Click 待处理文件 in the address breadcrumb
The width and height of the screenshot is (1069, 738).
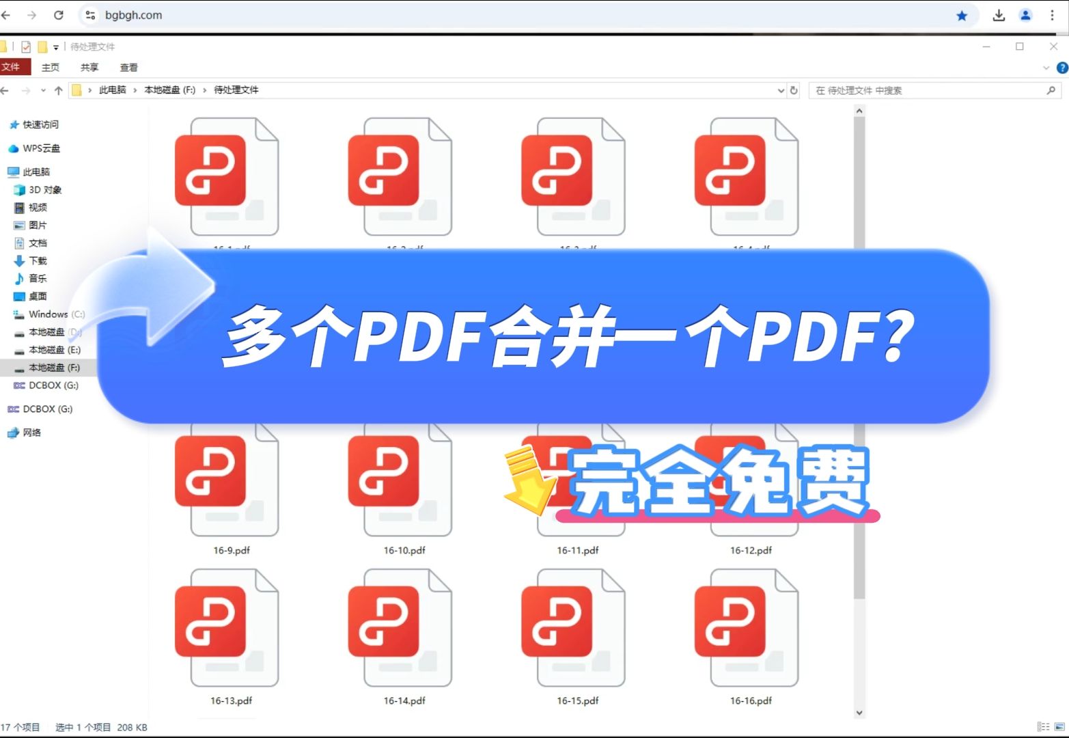236,90
